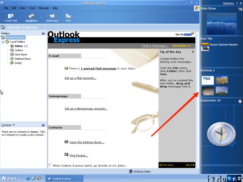Click the Find toolbar icon
The width and height of the screenshot is (243, 182).
coord(68,16)
